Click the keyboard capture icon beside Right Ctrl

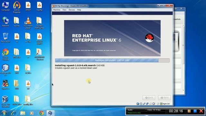[x=161, y=104]
